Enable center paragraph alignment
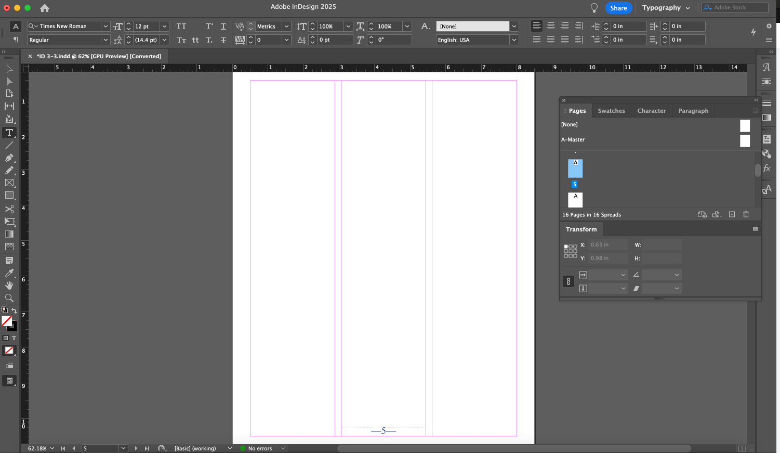This screenshot has height=453, width=780. [551, 26]
